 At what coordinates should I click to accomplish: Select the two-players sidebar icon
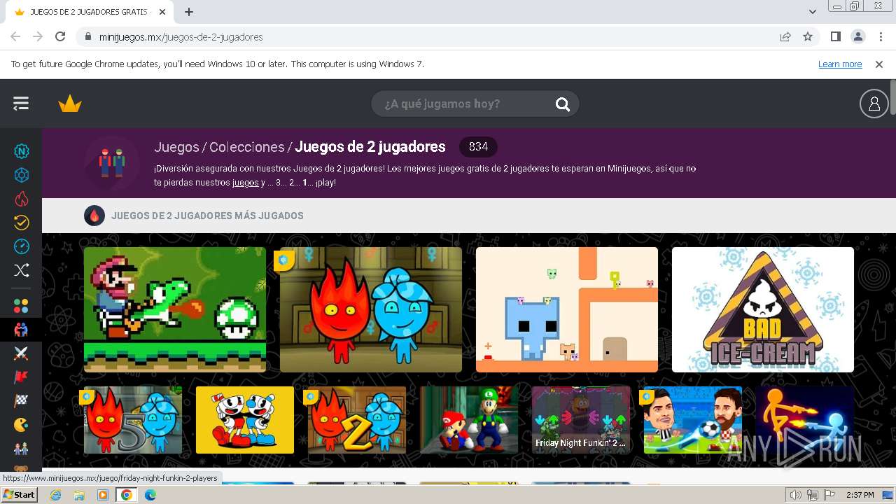(x=22, y=330)
